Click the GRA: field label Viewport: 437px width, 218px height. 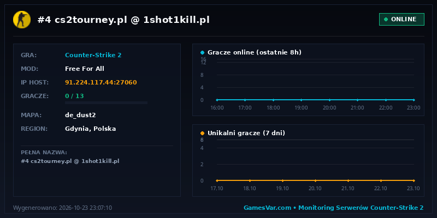(x=29, y=55)
